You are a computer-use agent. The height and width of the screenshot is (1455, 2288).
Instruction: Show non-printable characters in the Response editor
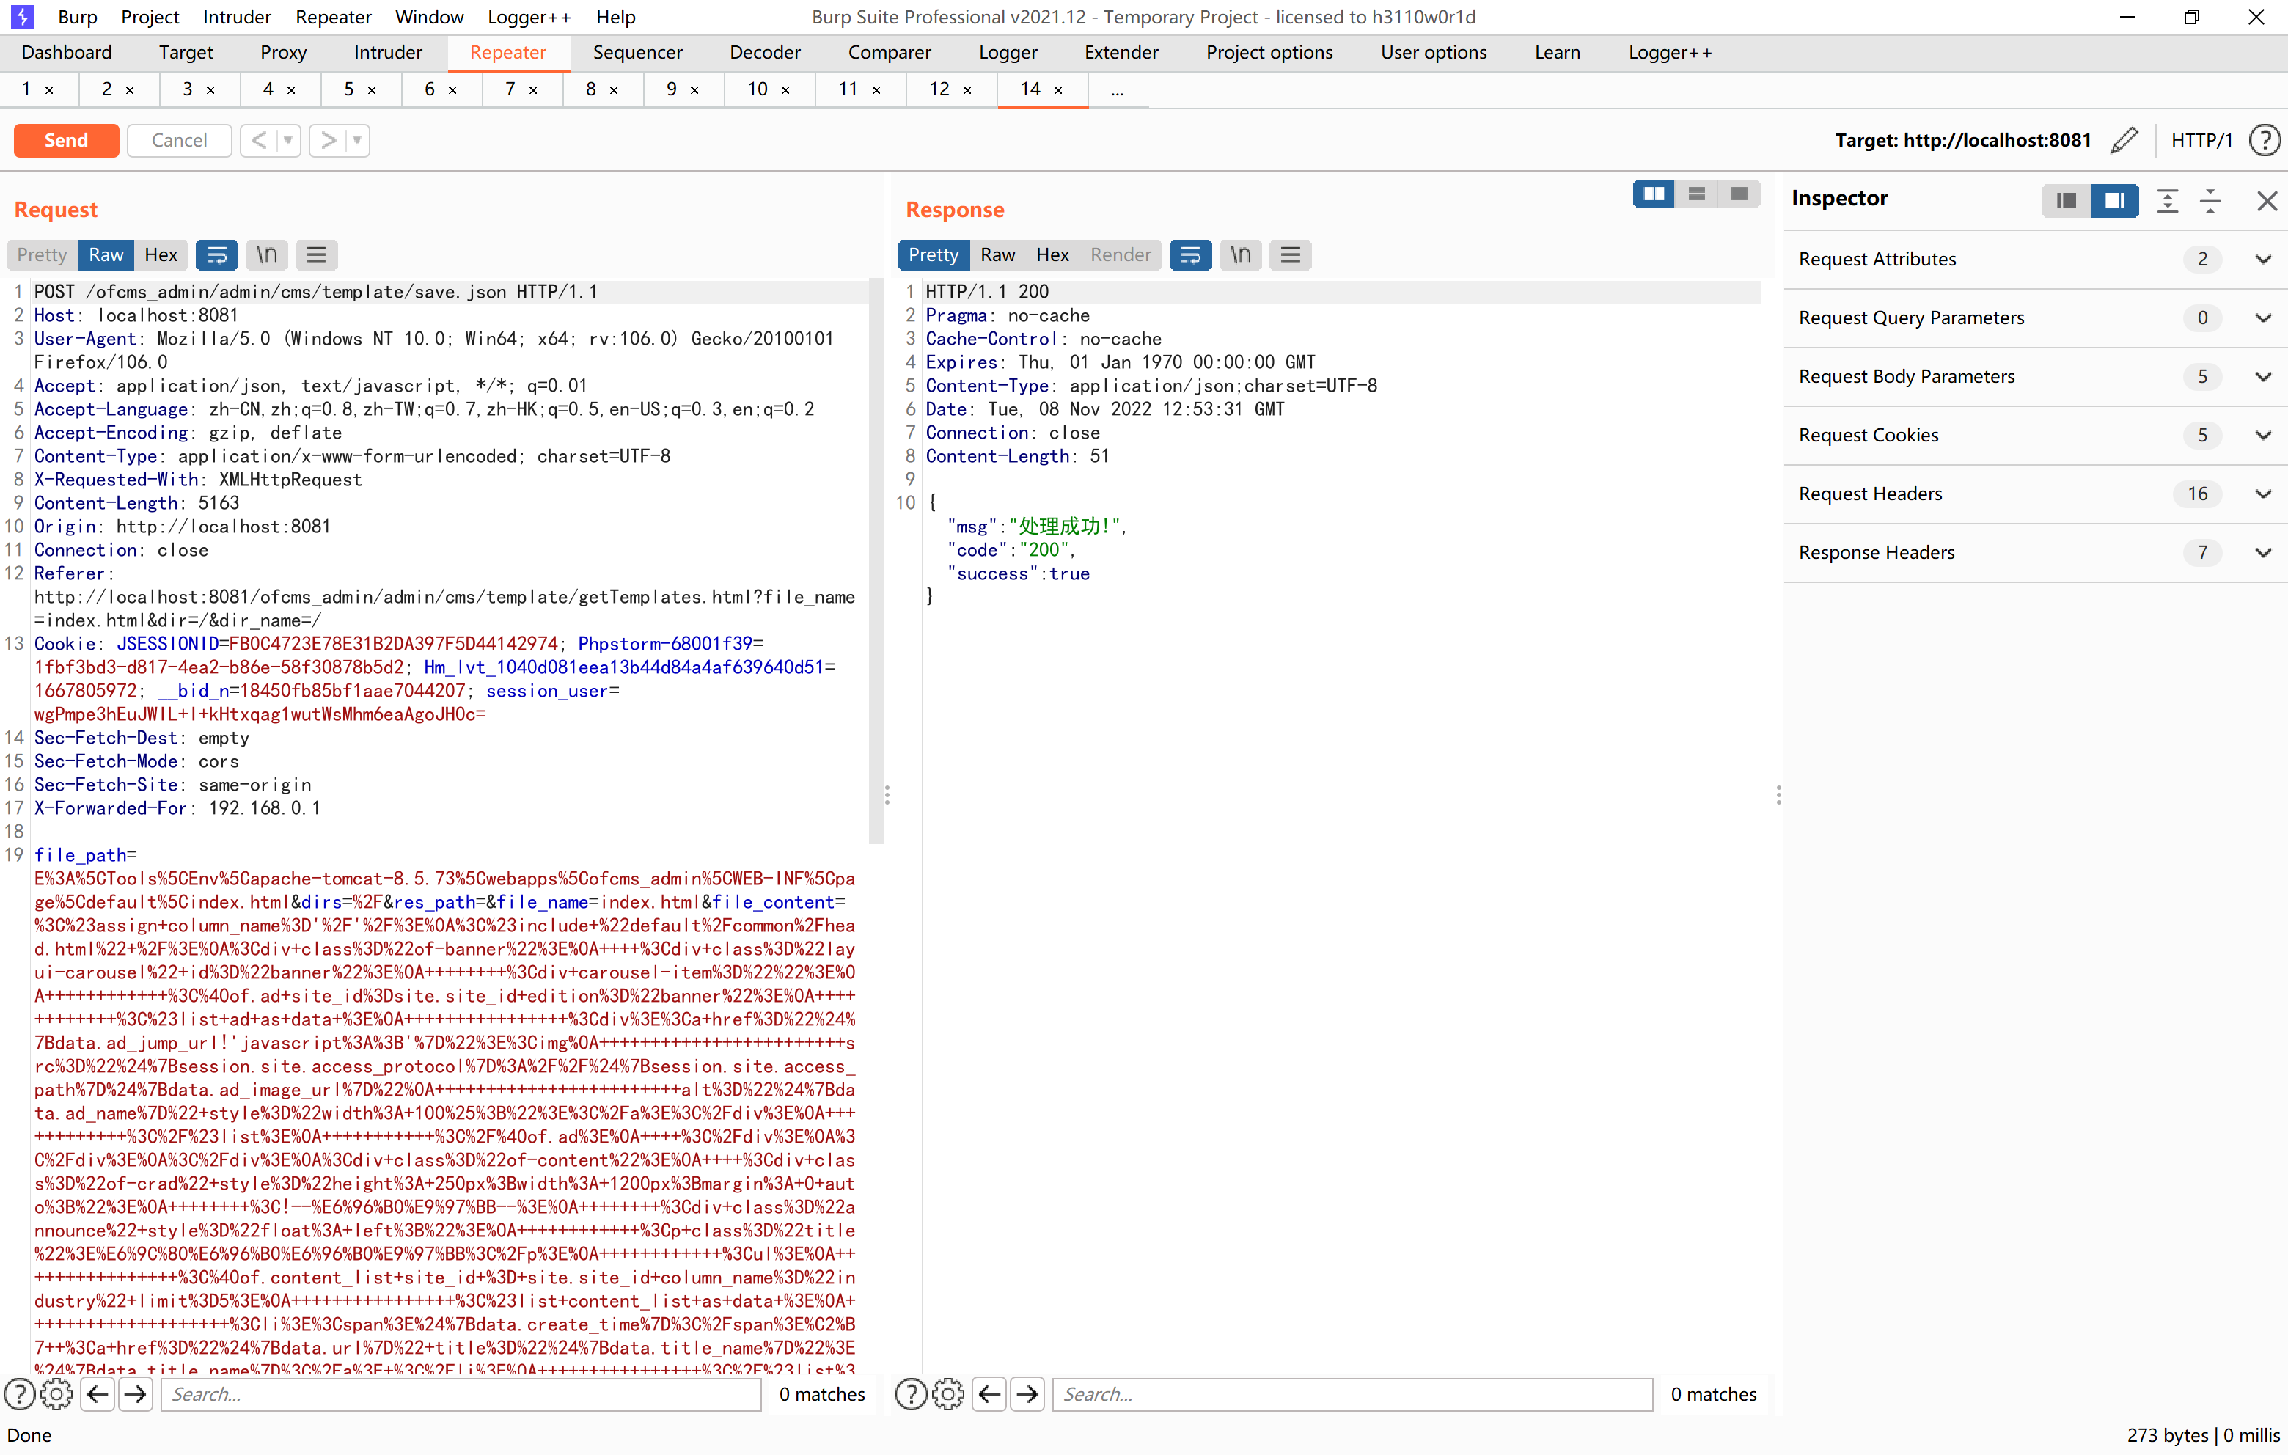1240,254
